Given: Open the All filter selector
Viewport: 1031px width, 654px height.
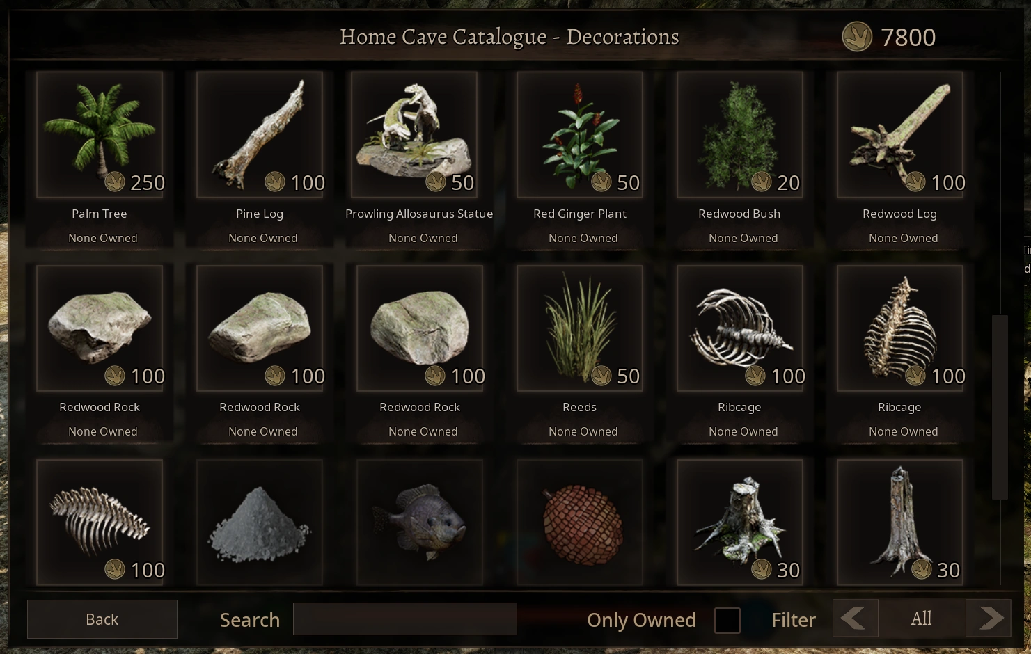Looking at the screenshot, I should pyautogui.click(x=922, y=618).
